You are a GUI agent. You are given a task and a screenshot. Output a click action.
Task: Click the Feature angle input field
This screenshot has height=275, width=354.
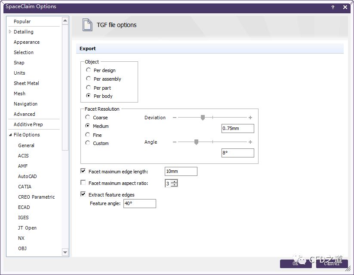pyautogui.click(x=139, y=203)
